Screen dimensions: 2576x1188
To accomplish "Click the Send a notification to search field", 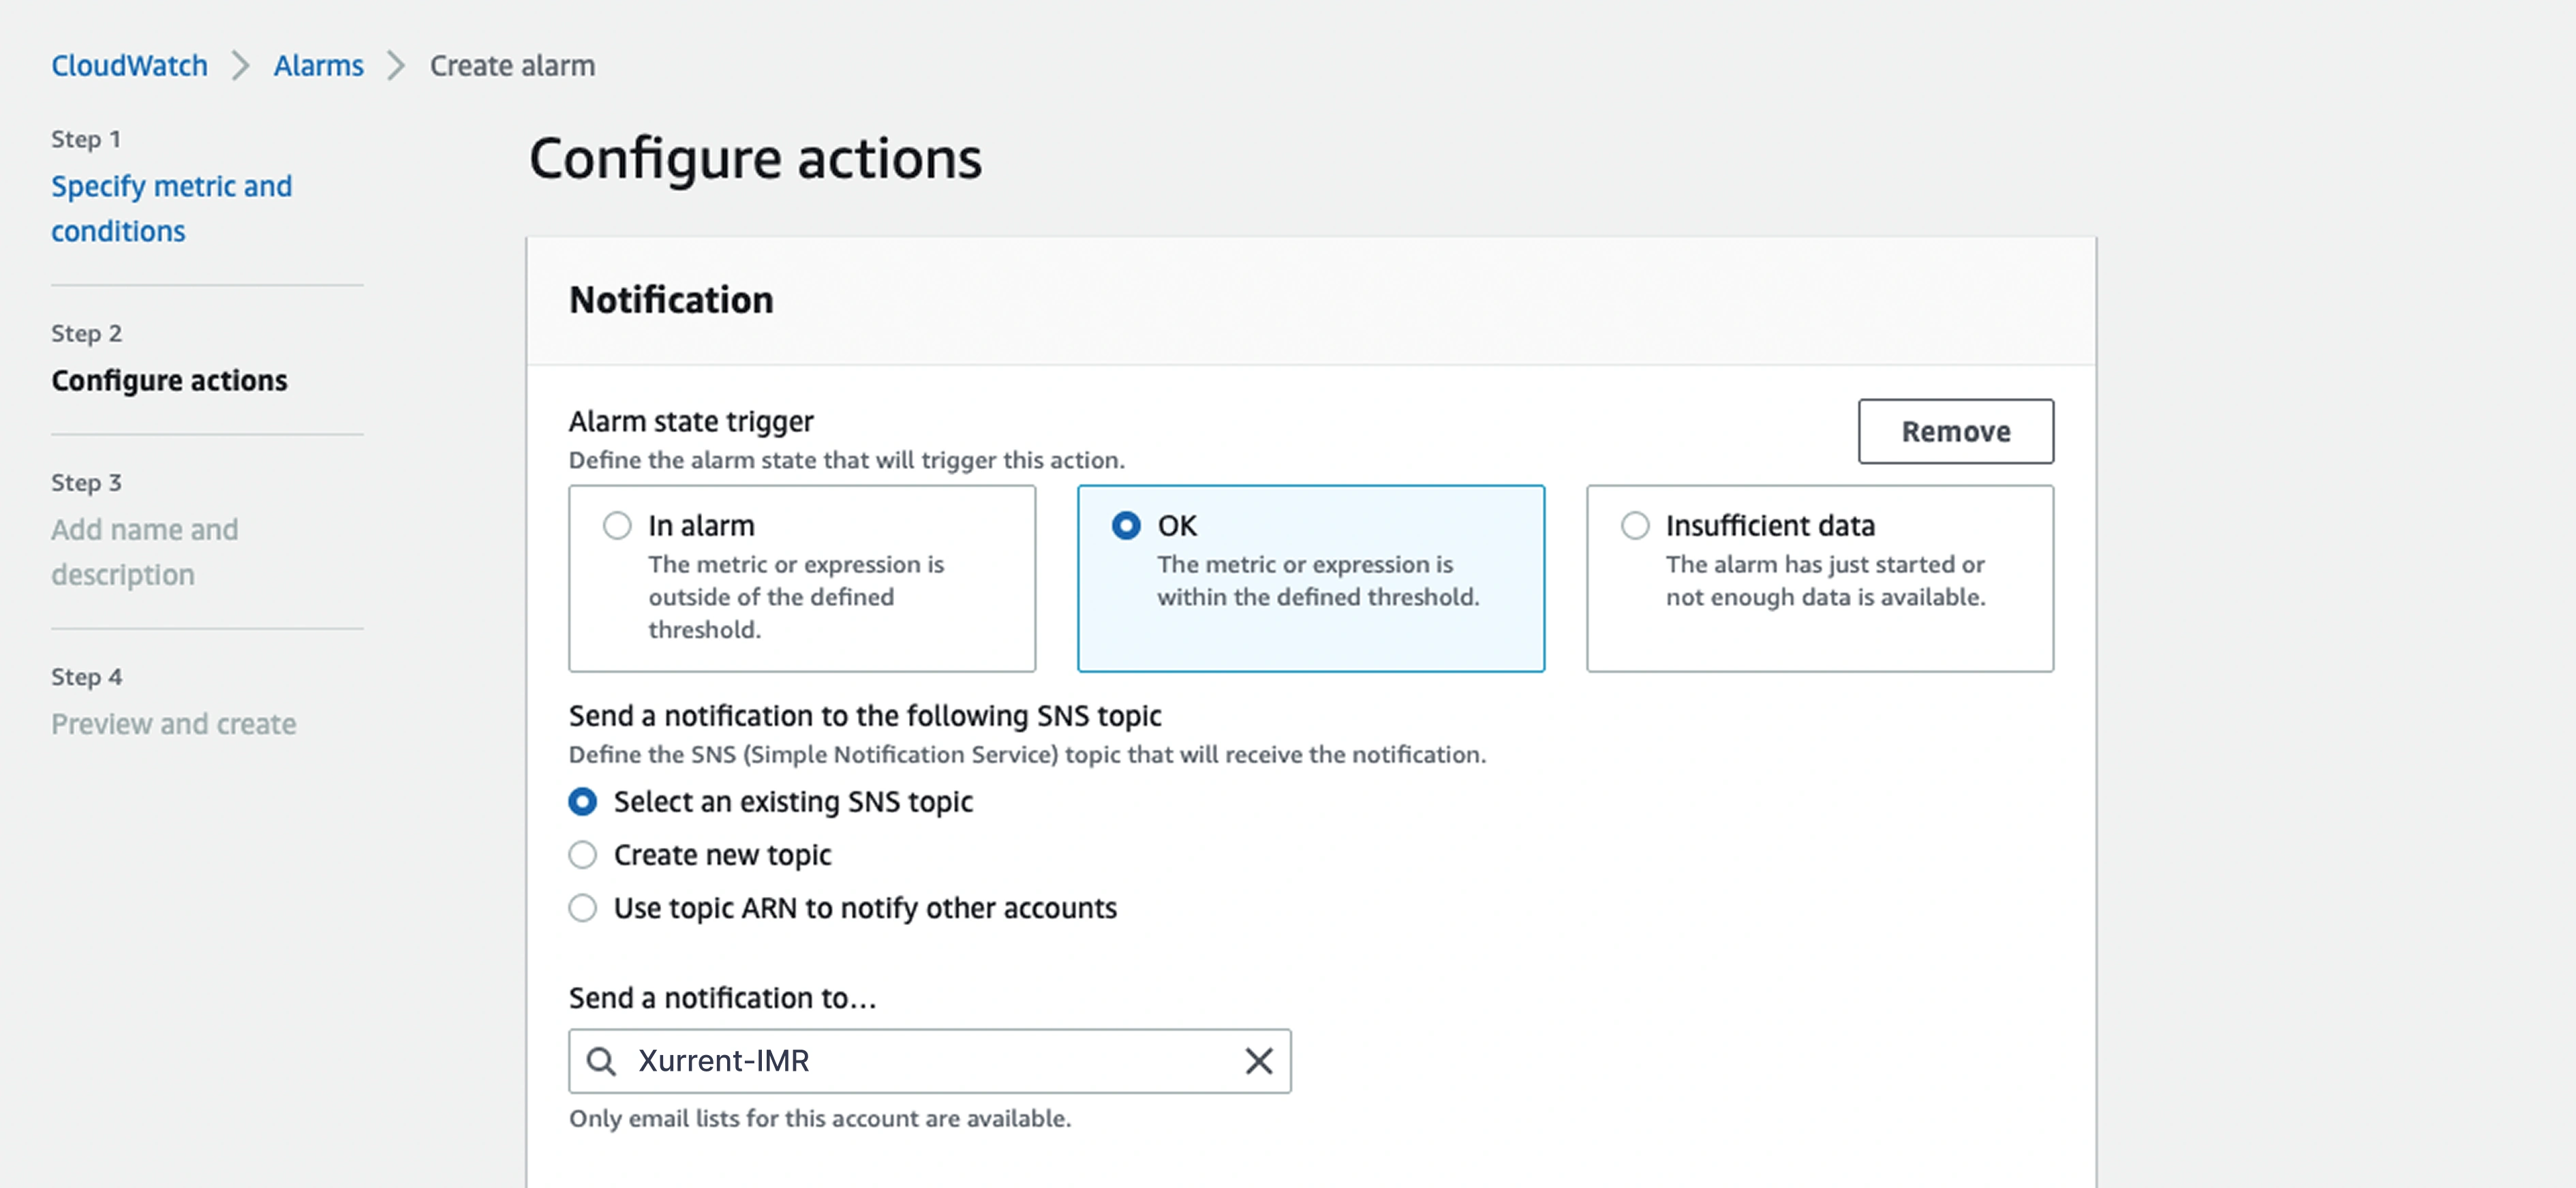I will 930,1061.
